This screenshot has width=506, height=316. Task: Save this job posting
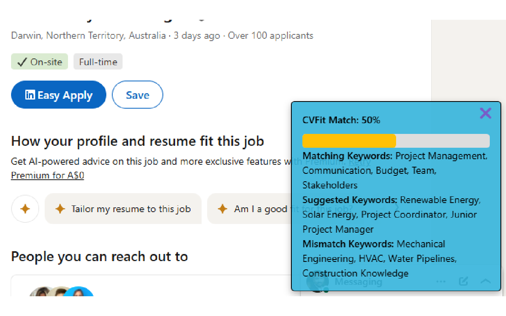pyautogui.click(x=138, y=95)
